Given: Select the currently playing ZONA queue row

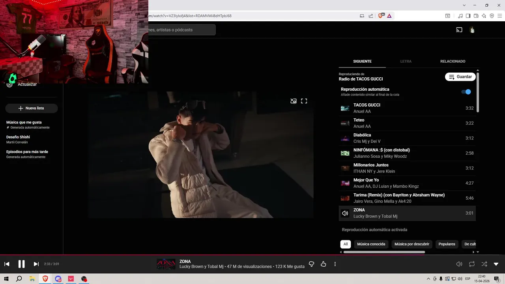Looking at the screenshot, I should (407, 213).
